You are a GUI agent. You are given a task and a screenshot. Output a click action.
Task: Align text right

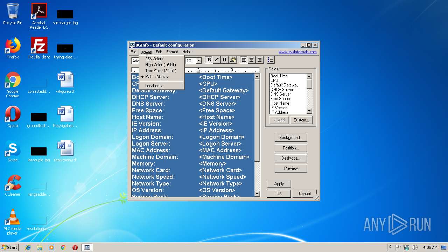(x=259, y=60)
